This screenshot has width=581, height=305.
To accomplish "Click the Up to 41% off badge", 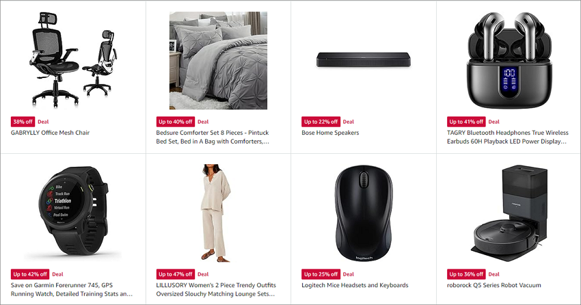I will point(466,122).
